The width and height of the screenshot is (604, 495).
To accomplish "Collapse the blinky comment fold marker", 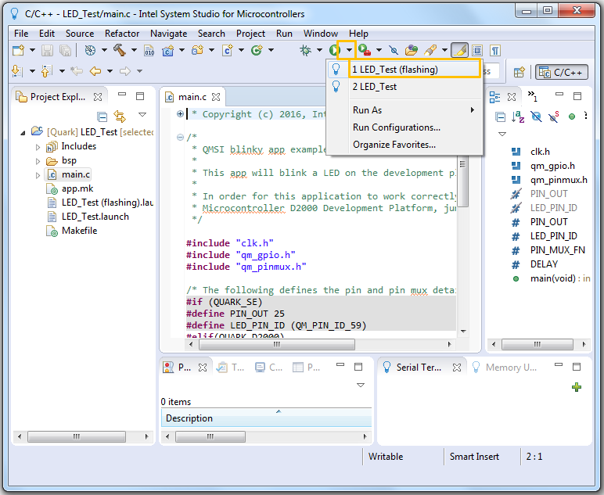I will [x=180, y=137].
